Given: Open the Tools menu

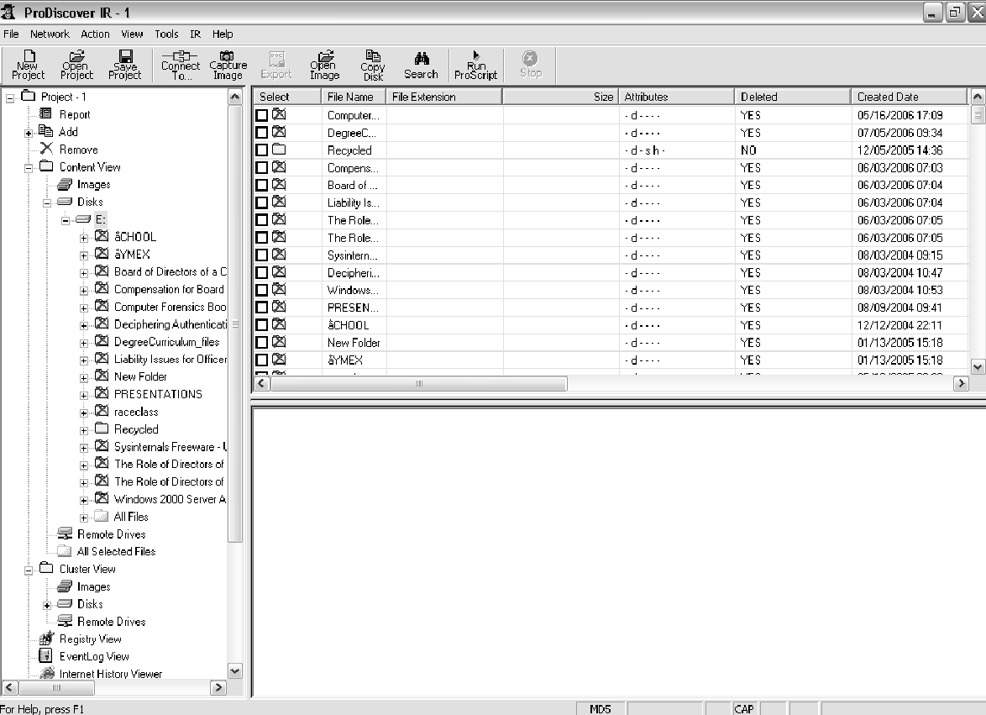Looking at the screenshot, I should coord(166,34).
